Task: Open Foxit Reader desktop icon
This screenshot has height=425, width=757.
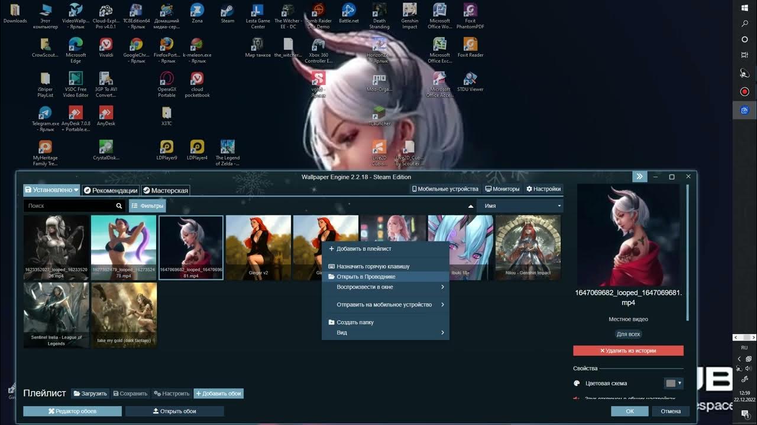Action: (x=470, y=47)
